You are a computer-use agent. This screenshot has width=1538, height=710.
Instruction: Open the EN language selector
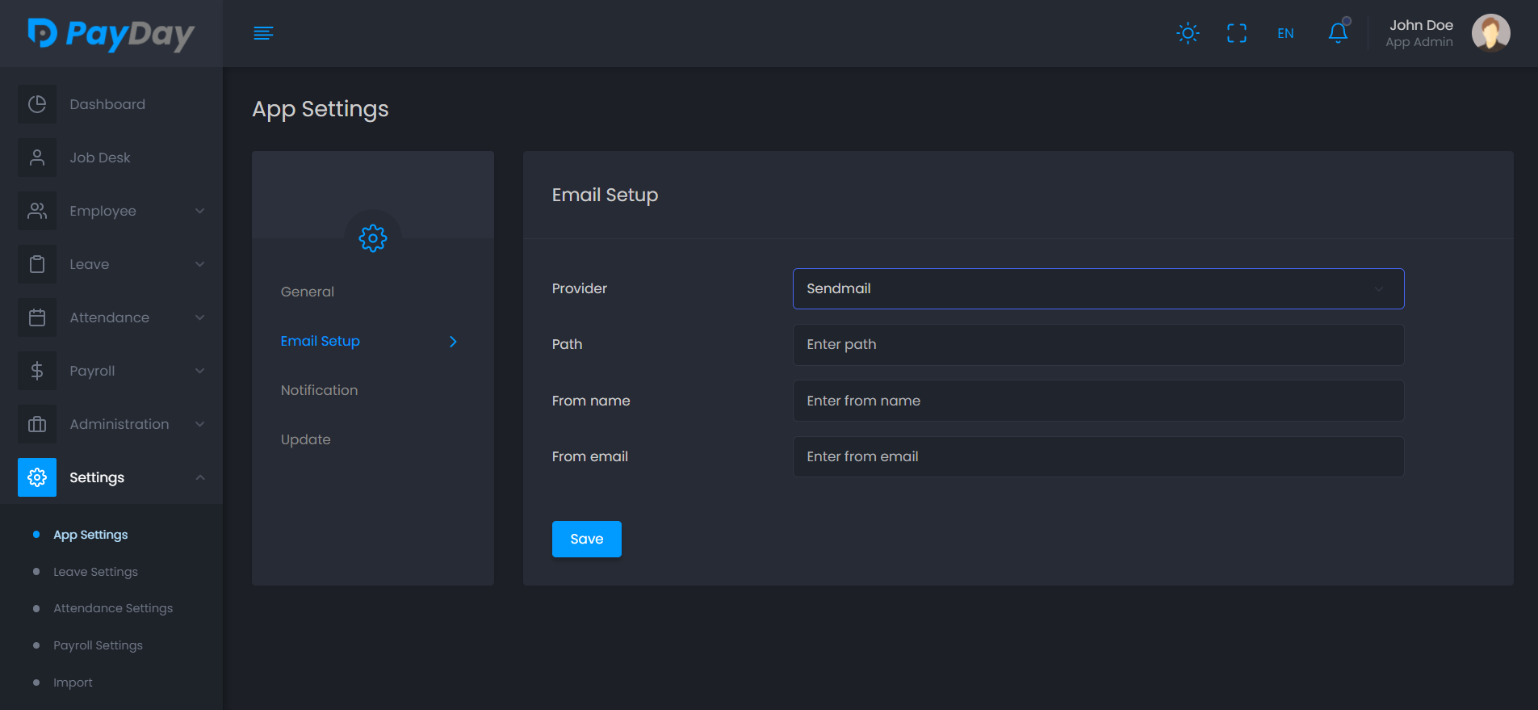pos(1285,33)
